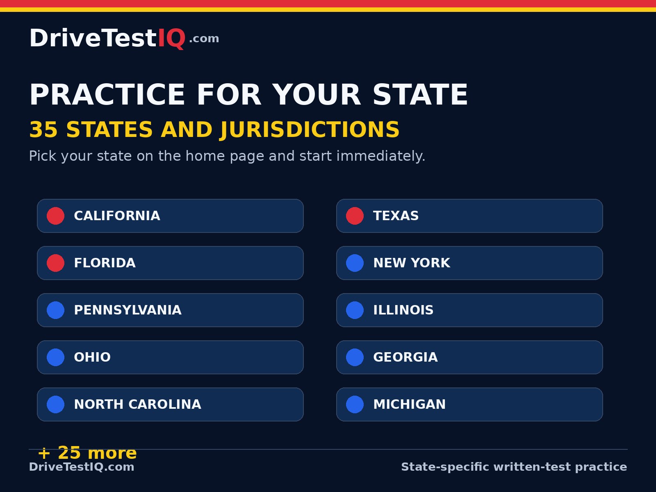The width and height of the screenshot is (656, 492).
Task: Select the Pennsylvania state button
Action: pos(170,310)
